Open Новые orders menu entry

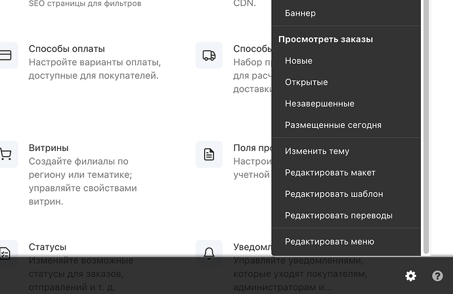point(346,61)
